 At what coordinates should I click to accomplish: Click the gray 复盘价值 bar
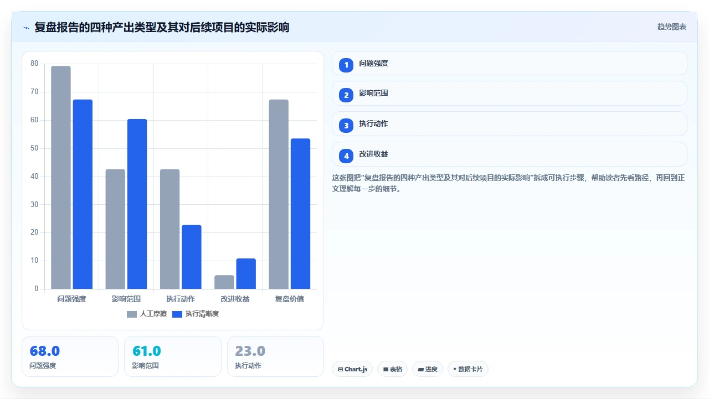point(279,194)
